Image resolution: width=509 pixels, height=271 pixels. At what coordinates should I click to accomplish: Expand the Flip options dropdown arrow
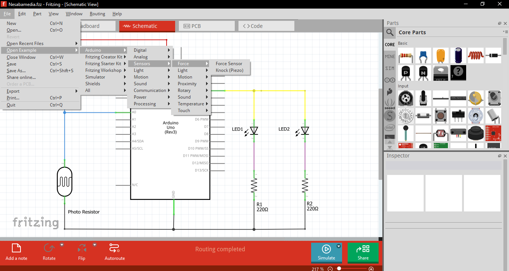95,245
